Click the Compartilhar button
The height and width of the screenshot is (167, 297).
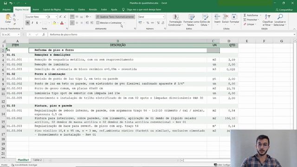tap(284, 10)
